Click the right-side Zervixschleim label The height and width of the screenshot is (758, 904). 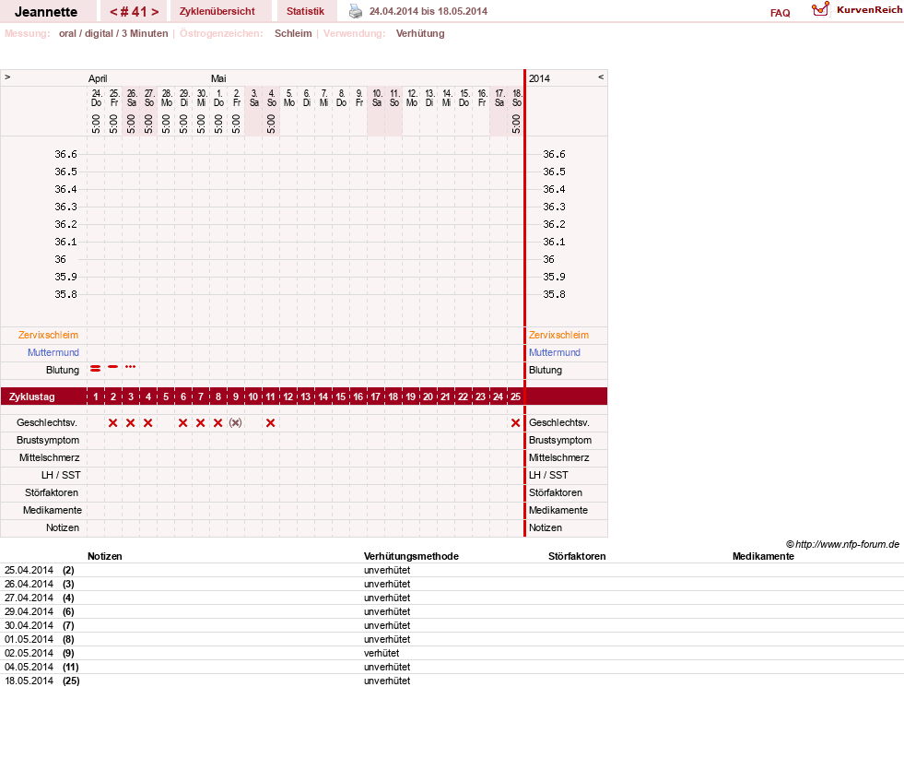point(558,335)
